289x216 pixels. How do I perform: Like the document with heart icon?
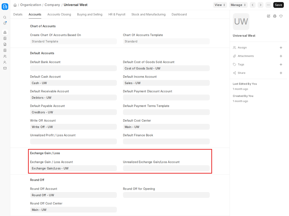(281, 16)
